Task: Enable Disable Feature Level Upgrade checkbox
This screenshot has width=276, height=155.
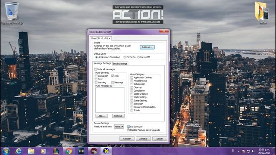Action: (x=129, y=130)
